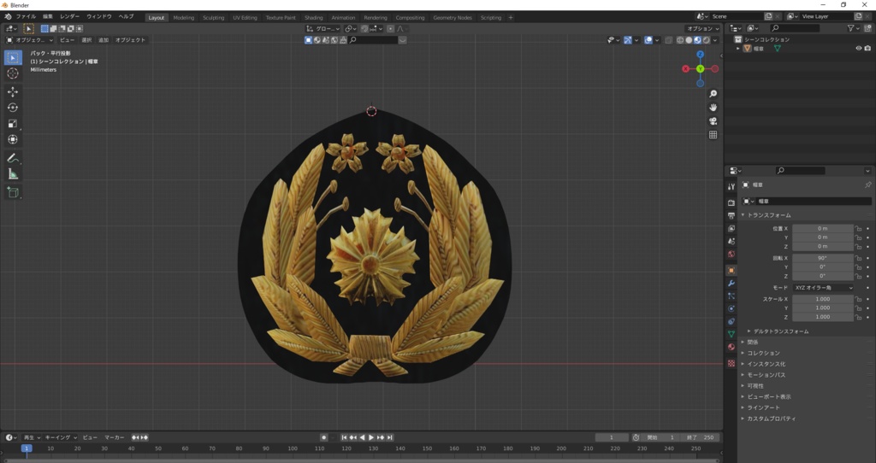Click the Scale X value field
876x463 pixels.
(823, 299)
